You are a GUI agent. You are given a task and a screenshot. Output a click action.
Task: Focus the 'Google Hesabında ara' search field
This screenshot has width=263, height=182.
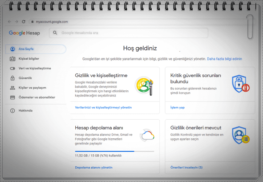(x=129, y=33)
